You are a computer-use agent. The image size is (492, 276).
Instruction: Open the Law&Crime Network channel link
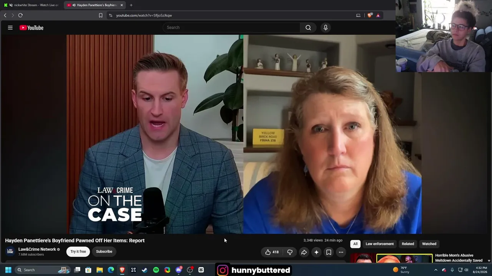point(37,249)
